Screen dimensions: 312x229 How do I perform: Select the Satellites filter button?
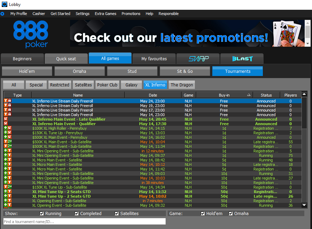[x=84, y=85]
